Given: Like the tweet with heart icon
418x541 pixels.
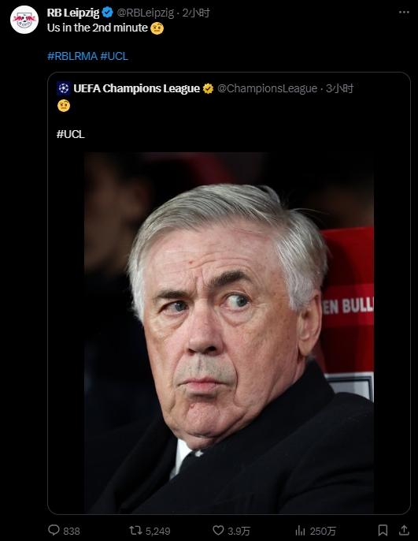Looking at the screenshot, I should pyautogui.click(x=218, y=530).
